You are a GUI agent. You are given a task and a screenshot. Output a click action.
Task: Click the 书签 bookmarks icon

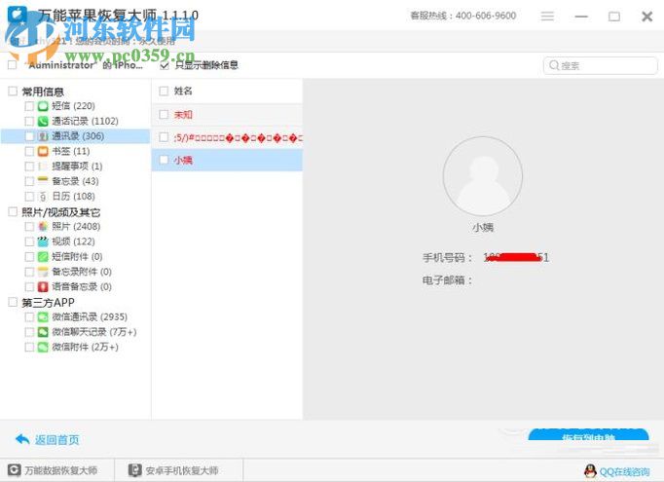43,151
